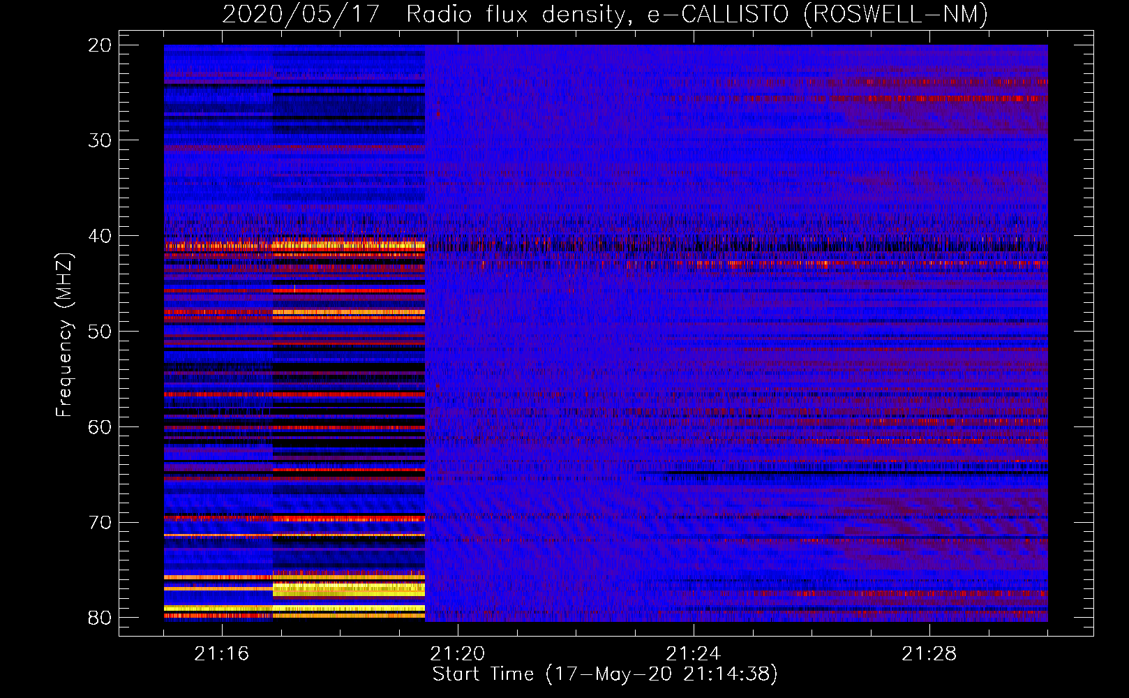Click the 50 MHz frequency tick label

[100, 332]
